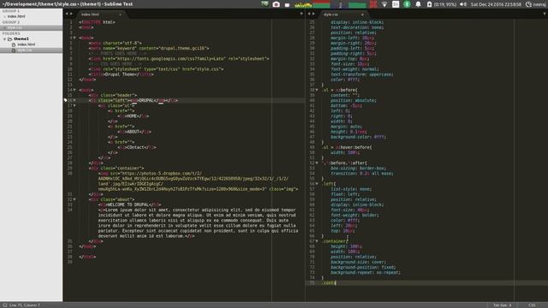Fold the about div at line 32
The width and height of the screenshot is (548, 308).
coord(74,199)
